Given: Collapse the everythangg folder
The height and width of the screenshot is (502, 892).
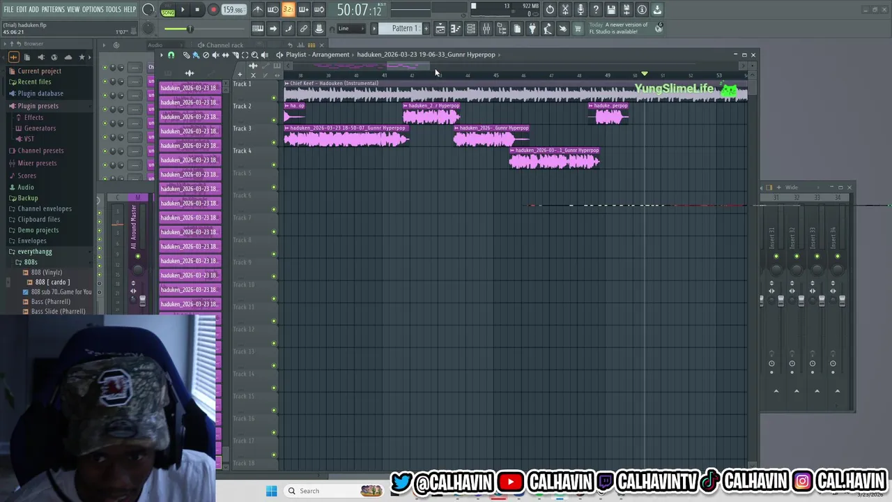Looking at the screenshot, I should pyautogui.click(x=35, y=252).
